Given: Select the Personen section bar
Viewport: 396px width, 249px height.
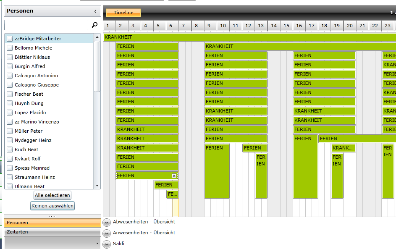Looking at the screenshot, I should [52, 223].
